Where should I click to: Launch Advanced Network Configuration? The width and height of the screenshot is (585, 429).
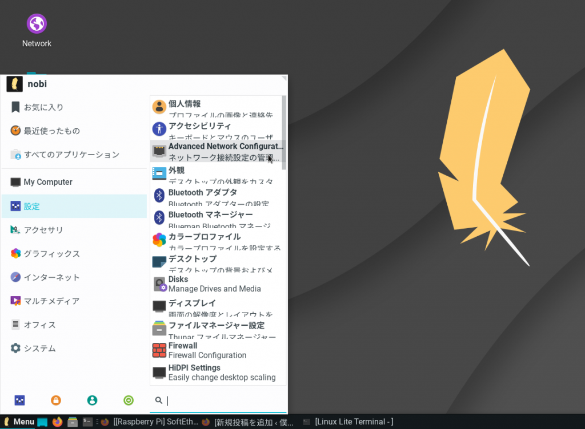click(x=216, y=151)
